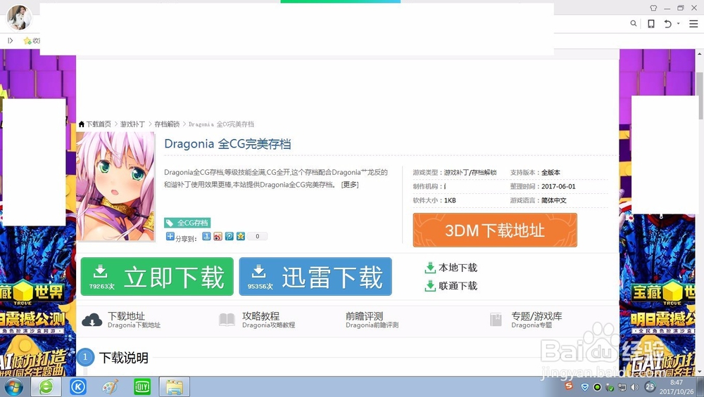704x397 pixels.
Task: Toggle the sidebar arrow icon in bookmarks bar
Action: coord(11,41)
